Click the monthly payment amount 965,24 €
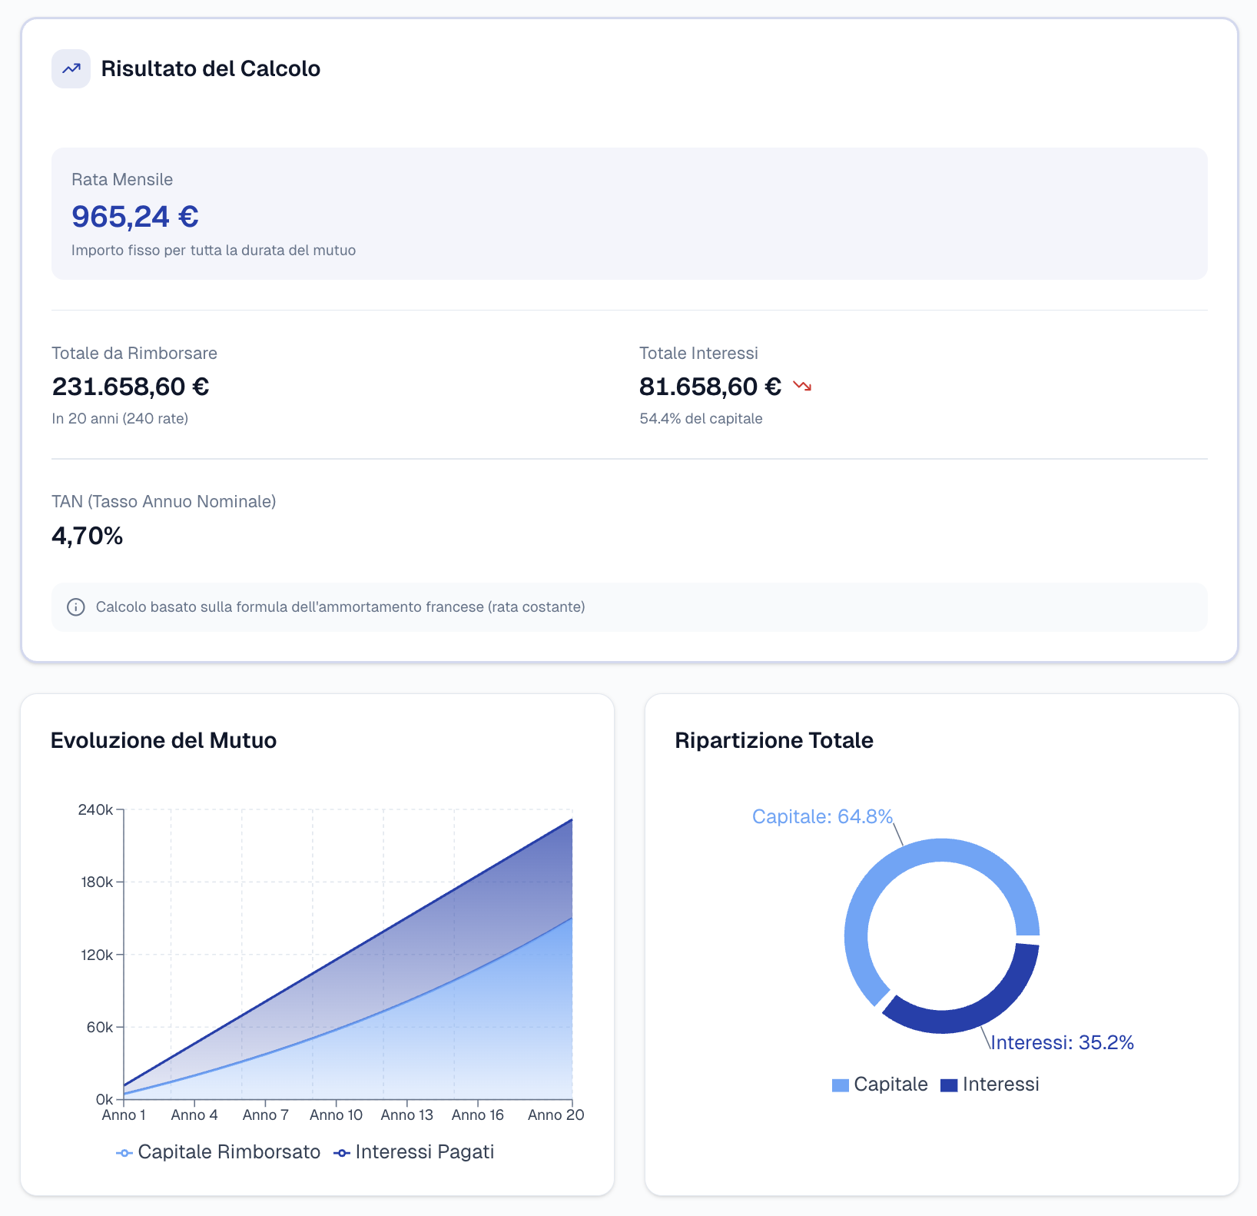 [x=135, y=217]
